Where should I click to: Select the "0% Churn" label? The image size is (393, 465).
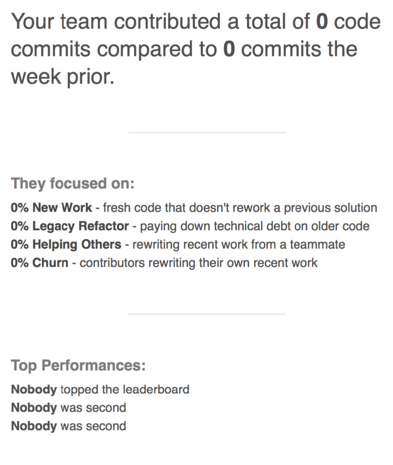(x=40, y=263)
